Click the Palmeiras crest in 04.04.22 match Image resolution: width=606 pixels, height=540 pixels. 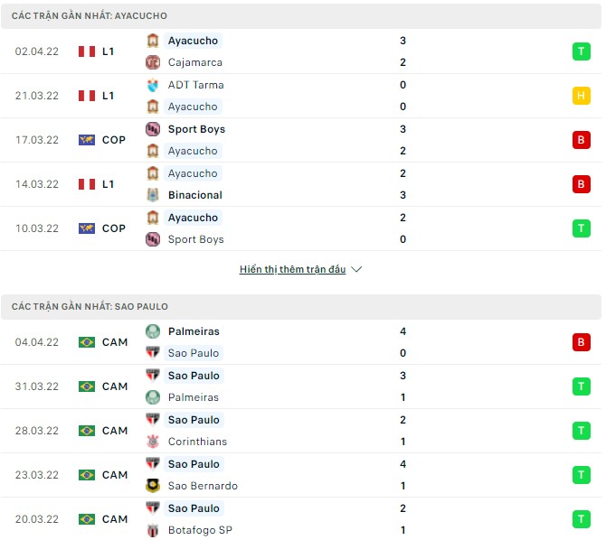(x=153, y=331)
